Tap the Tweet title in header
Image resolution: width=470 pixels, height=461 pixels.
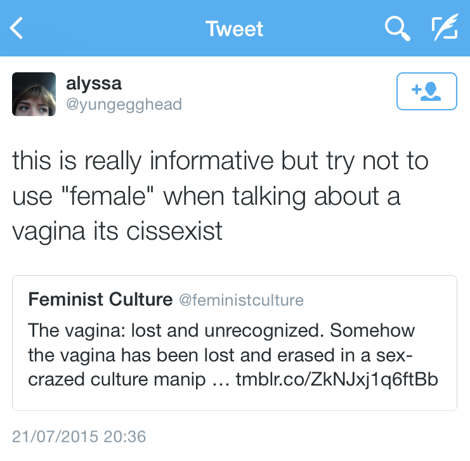(x=234, y=29)
